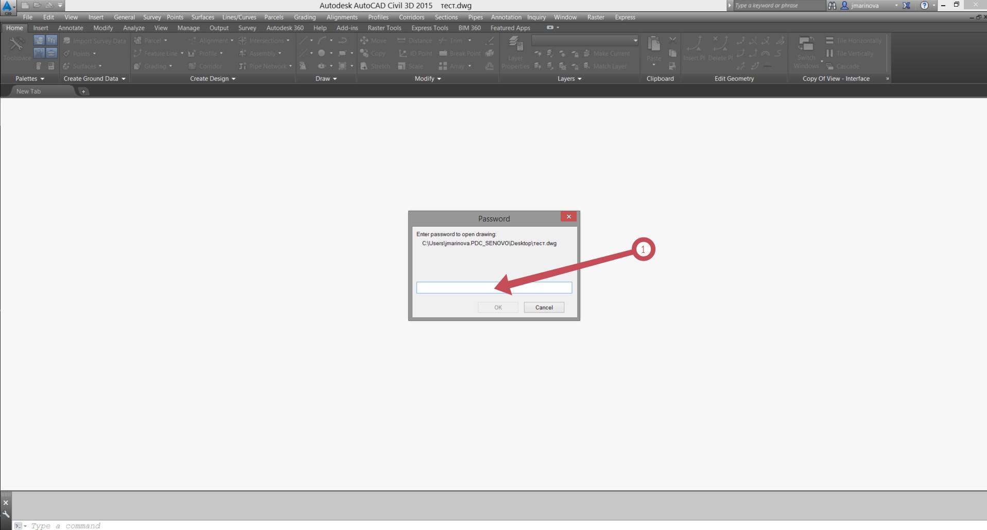Click the Break Point tool
This screenshot has width=987, height=530.
click(x=460, y=53)
